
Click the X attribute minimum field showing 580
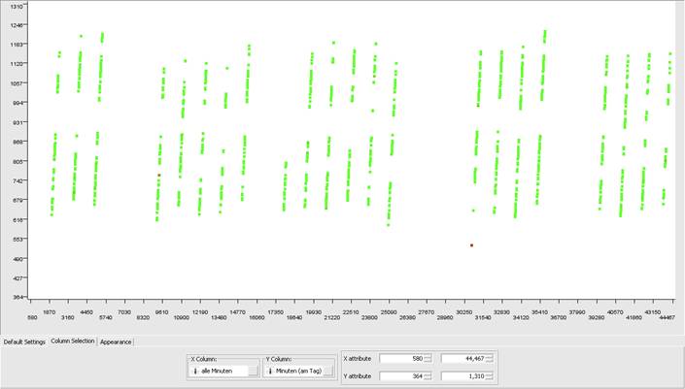click(401, 359)
